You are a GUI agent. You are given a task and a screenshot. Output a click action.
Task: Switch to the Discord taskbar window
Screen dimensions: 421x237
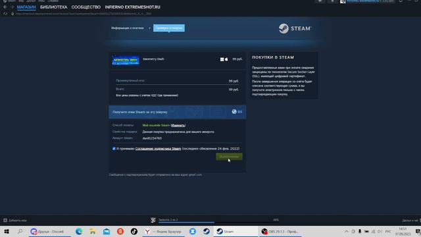pos(49,231)
